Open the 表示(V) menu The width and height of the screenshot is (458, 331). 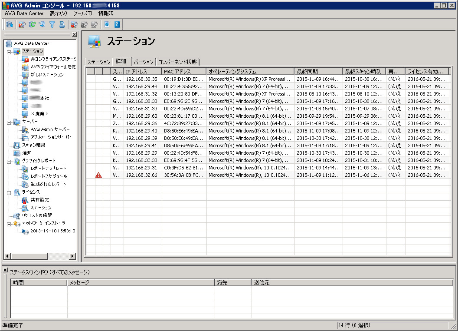click(58, 13)
